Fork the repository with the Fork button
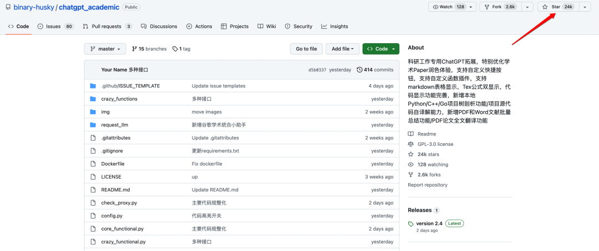 (x=501, y=7)
